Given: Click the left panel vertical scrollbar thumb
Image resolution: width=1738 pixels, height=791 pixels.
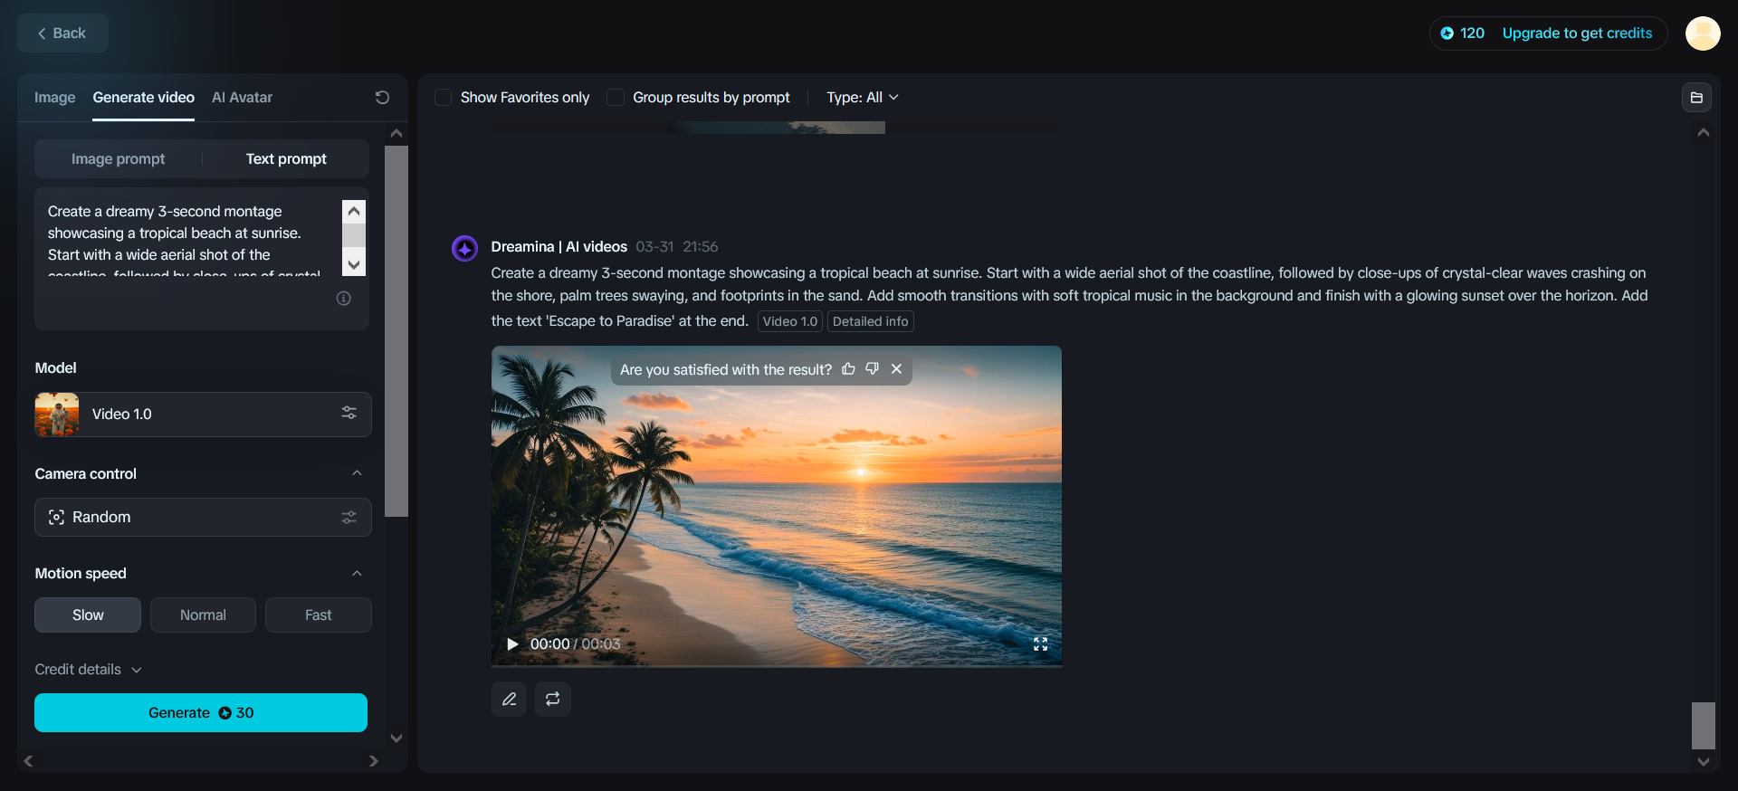Looking at the screenshot, I should pyautogui.click(x=396, y=330).
